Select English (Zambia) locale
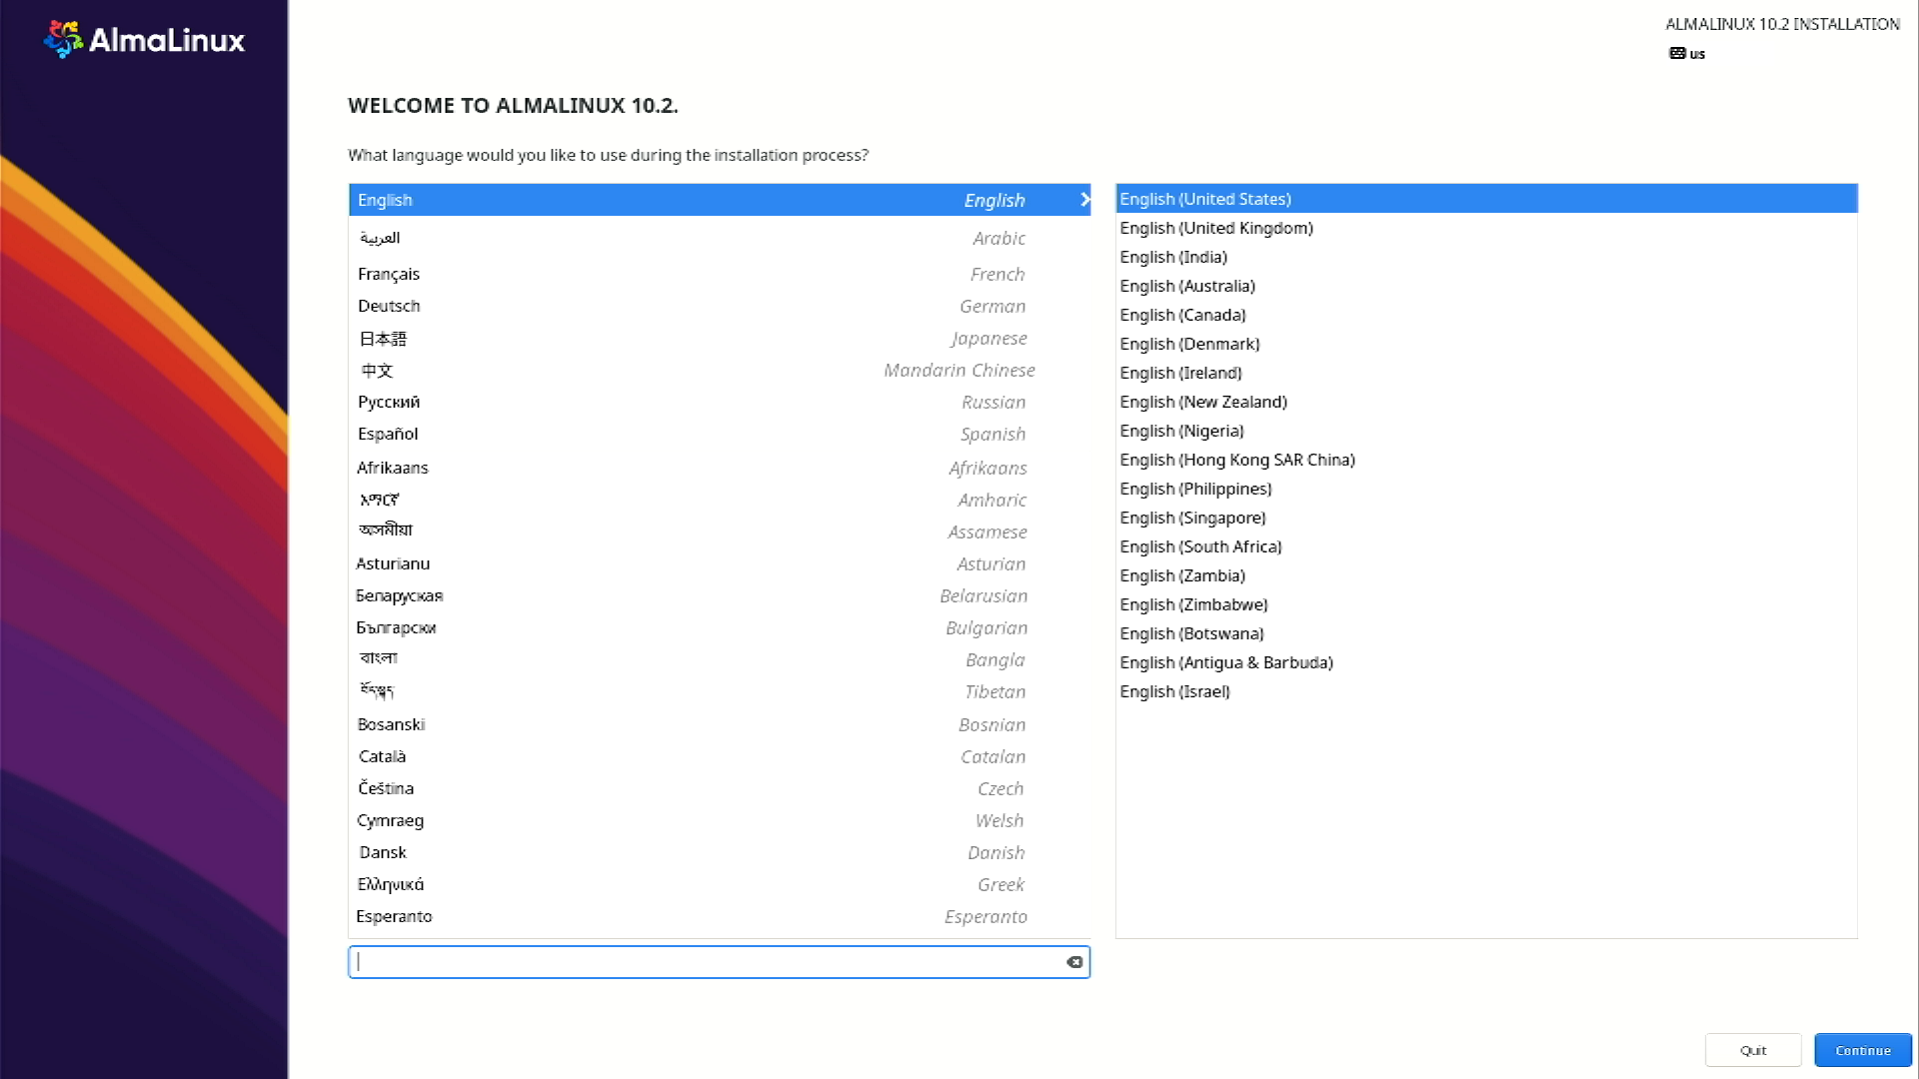 pos(1486,575)
